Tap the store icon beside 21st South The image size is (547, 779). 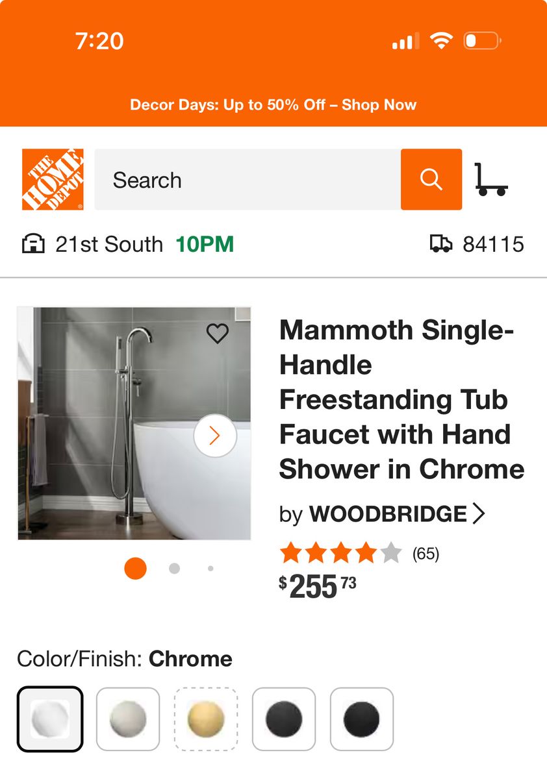pyautogui.click(x=33, y=244)
